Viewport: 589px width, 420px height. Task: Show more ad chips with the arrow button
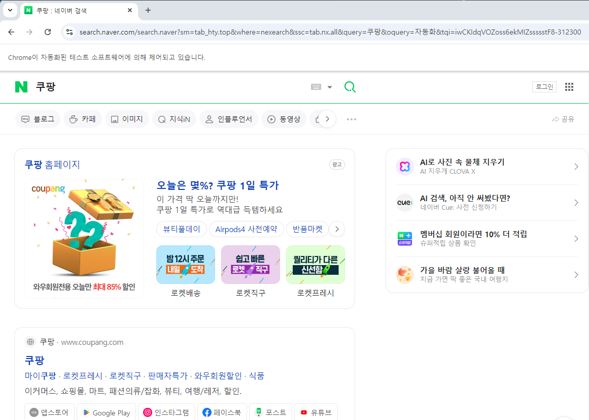[337, 229]
